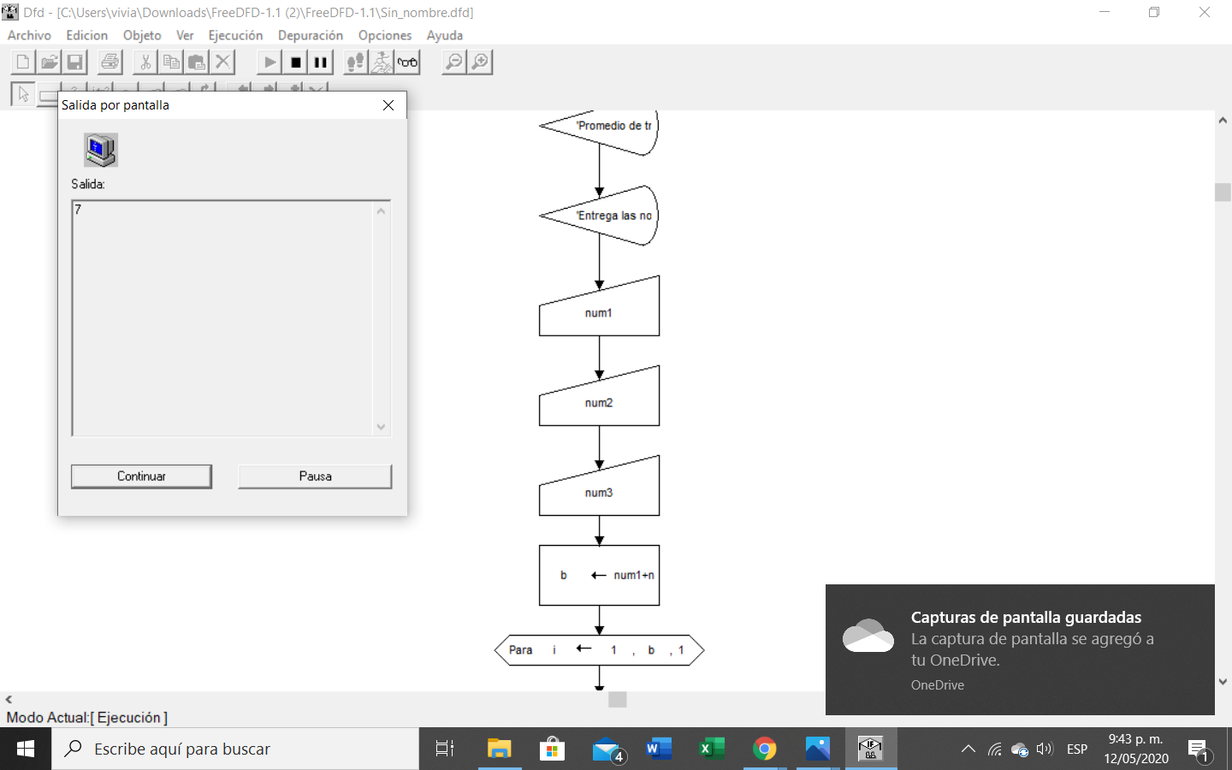The height and width of the screenshot is (770, 1232).
Task: Open Excel from the taskbar
Action: (x=712, y=749)
